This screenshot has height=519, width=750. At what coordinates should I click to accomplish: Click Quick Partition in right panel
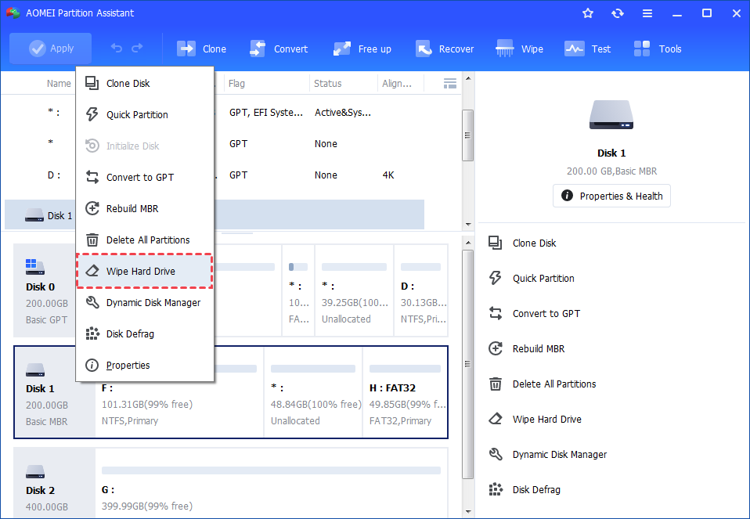[x=531, y=279]
